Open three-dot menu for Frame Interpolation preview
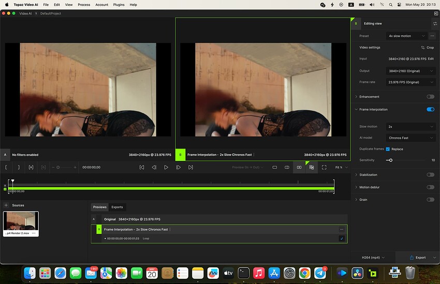 click(342, 229)
